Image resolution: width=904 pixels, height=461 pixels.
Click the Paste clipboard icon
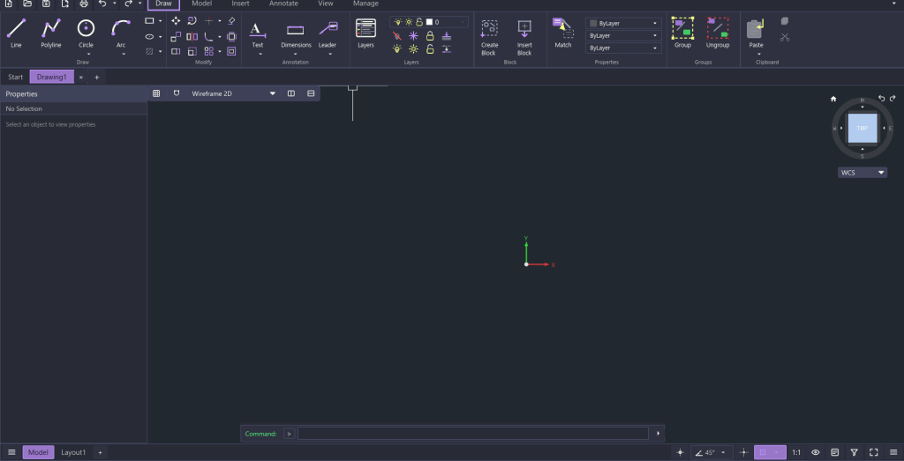pos(756,29)
